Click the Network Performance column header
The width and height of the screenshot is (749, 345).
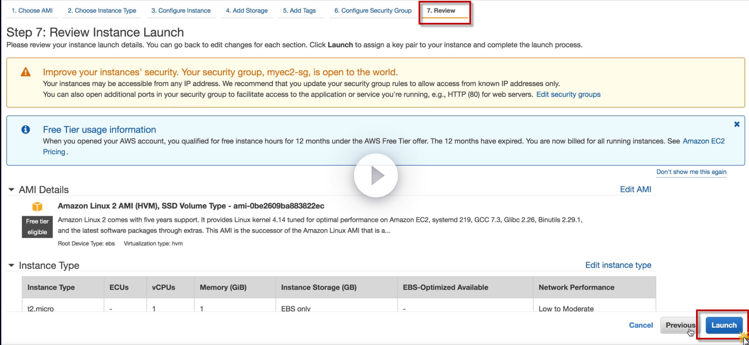594,287
